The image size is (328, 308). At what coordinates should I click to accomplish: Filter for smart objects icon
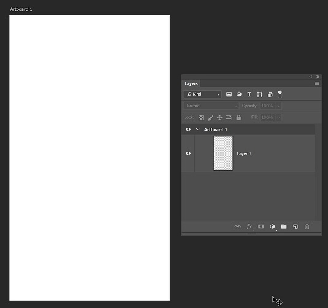click(x=270, y=94)
